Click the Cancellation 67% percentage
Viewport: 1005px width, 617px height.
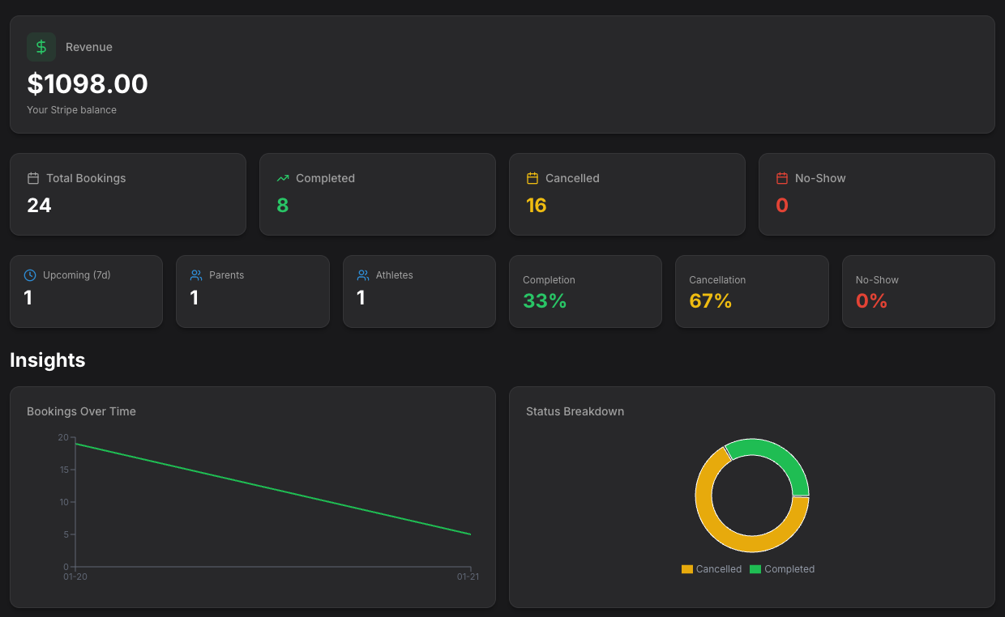click(712, 300)
